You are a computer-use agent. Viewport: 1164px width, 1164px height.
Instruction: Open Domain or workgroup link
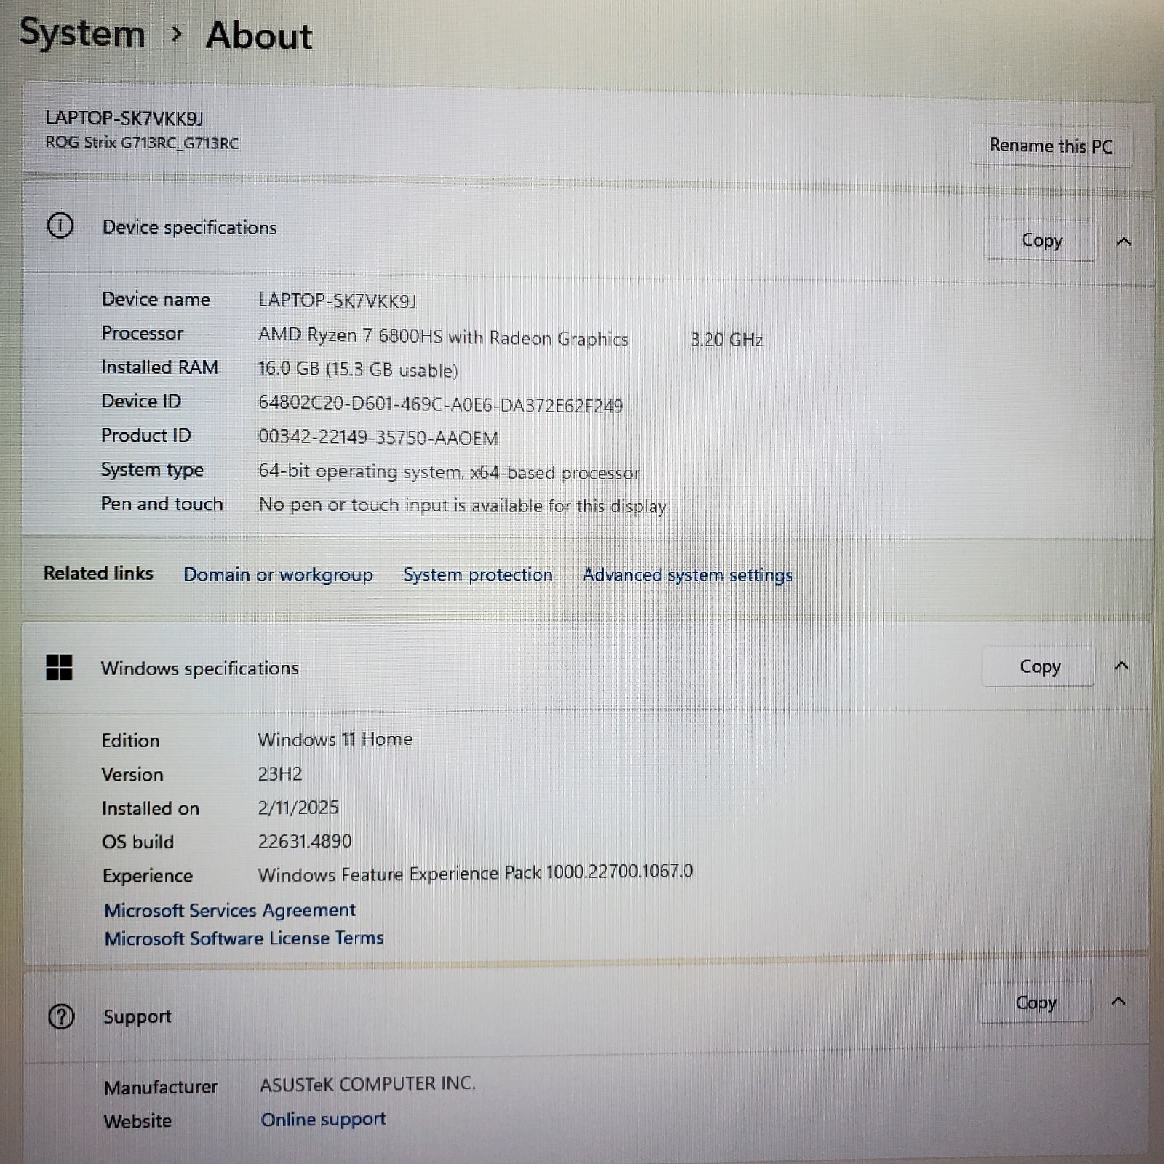pos(278,575)
